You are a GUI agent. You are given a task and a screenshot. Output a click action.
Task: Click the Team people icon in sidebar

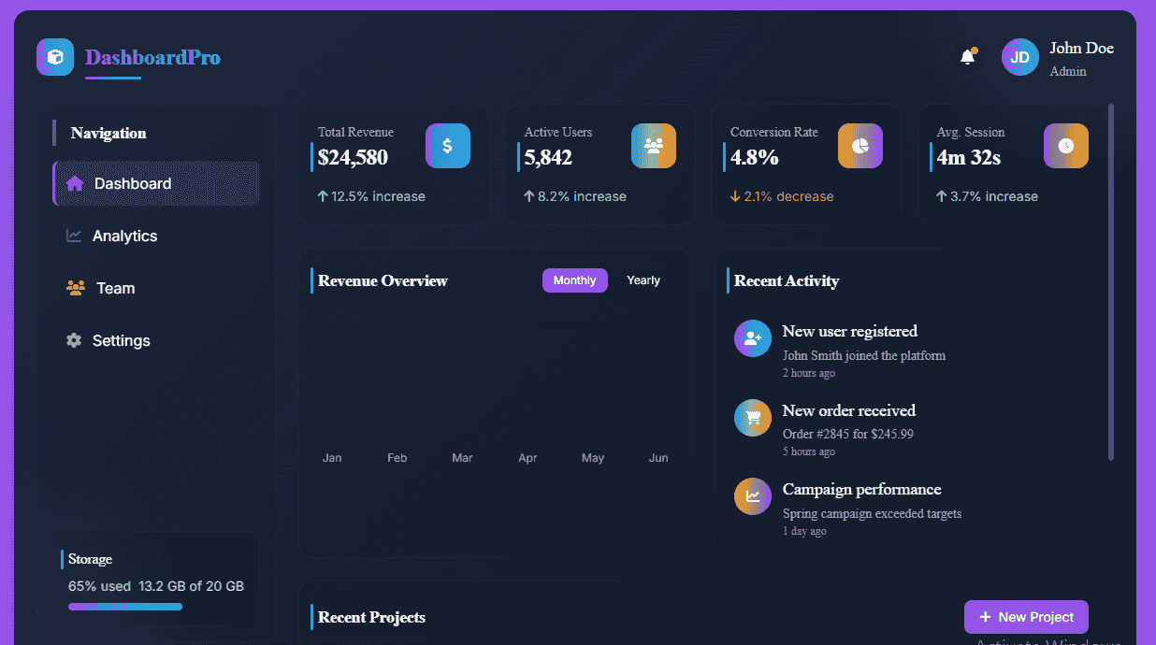76,288
